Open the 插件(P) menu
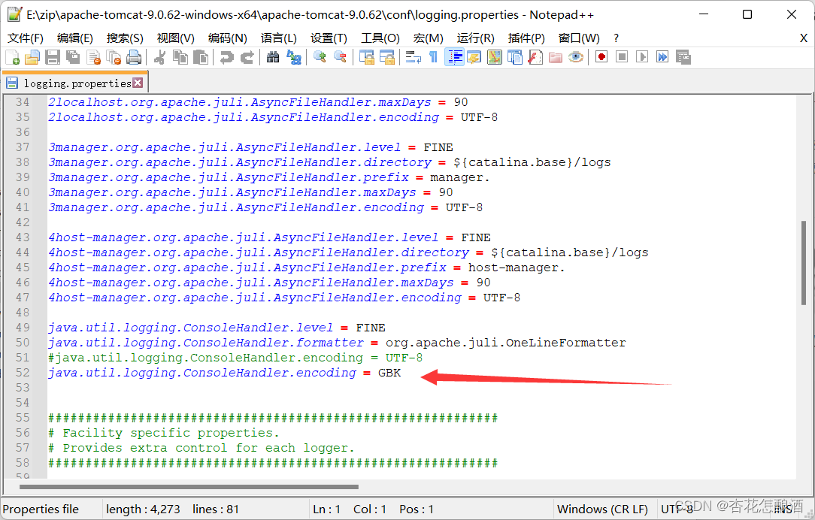 [x=527, y=38]
